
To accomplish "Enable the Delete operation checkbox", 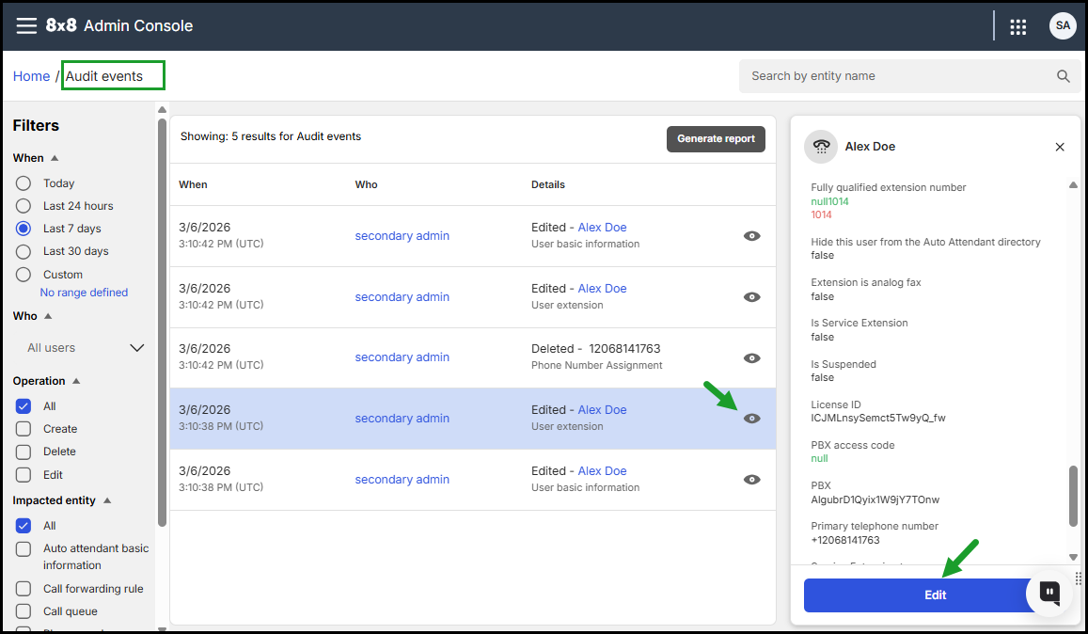I will [24, 452].
